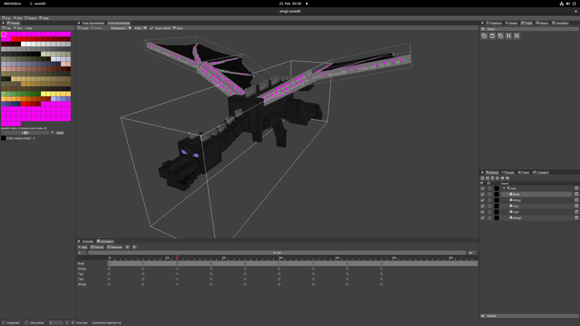Image resolution: width=580 pixels, height=326 pixels.
Task: Play the animation with the timeline play icon
Action: coord(134,247)
